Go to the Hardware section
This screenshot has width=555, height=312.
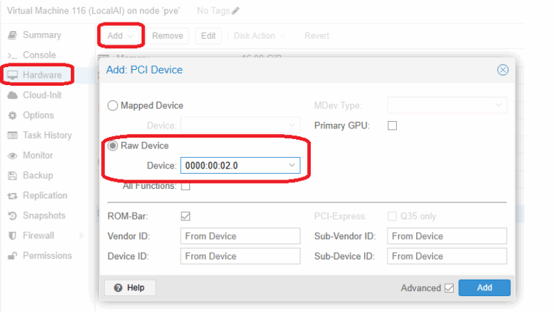tap(41, 75)
